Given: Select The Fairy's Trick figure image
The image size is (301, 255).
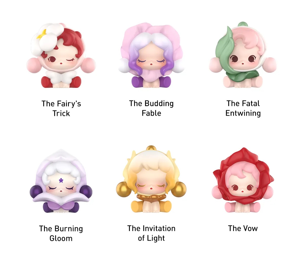Looking at the screenshot, I should [61, 55].
